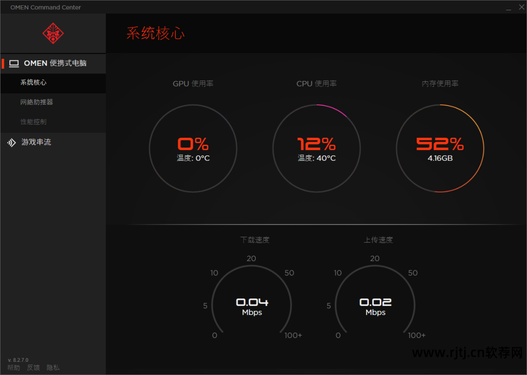Collapse the OMEN 便携式电脑 section
527x375 pixels.
point(53,63)
